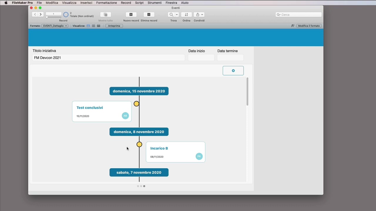Click the sabato, 7 novembre 2020 header
Viewport: 376px width, 211px height.
[139, 173]
